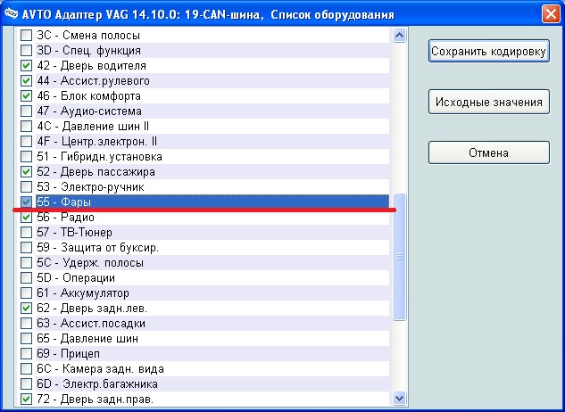Image resolution: width=565 pixels, height=412 pixels.
Task: Click the list scrollbar down arrow
Action: click(x=399, y=398)
